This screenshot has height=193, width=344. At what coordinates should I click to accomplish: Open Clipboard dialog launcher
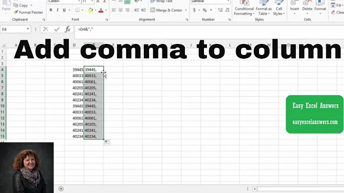coord(44,20)
